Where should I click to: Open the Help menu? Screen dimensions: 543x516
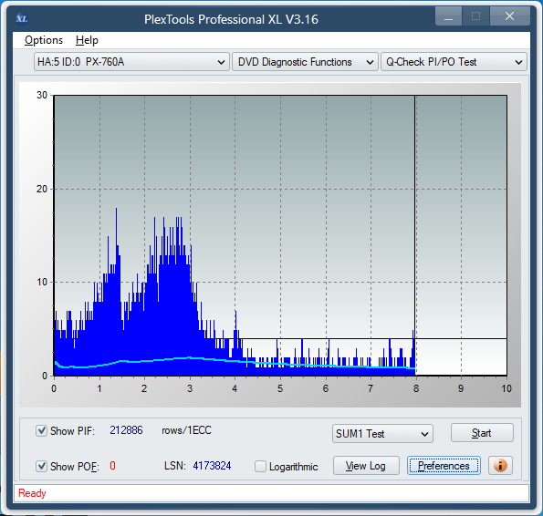coord(87,40)
